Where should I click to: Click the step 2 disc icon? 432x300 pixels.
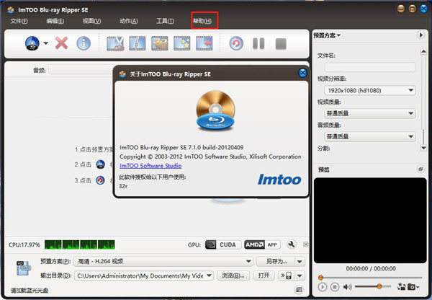pyautogui.click(x=101, y=164)
